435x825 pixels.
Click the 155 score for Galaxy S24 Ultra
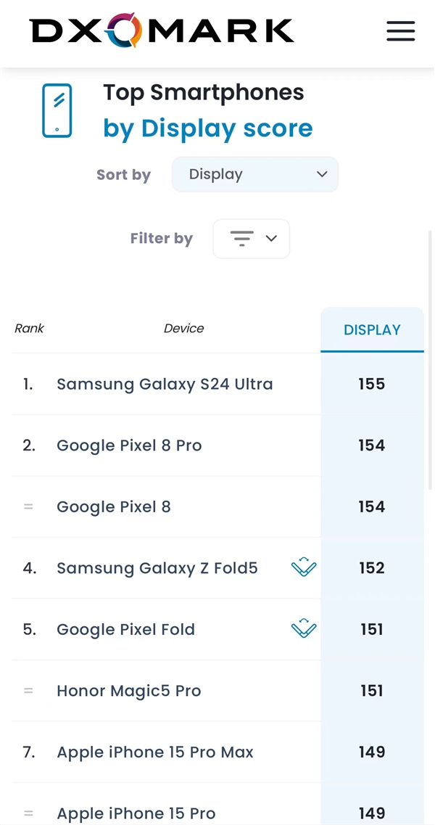point(372,384)
